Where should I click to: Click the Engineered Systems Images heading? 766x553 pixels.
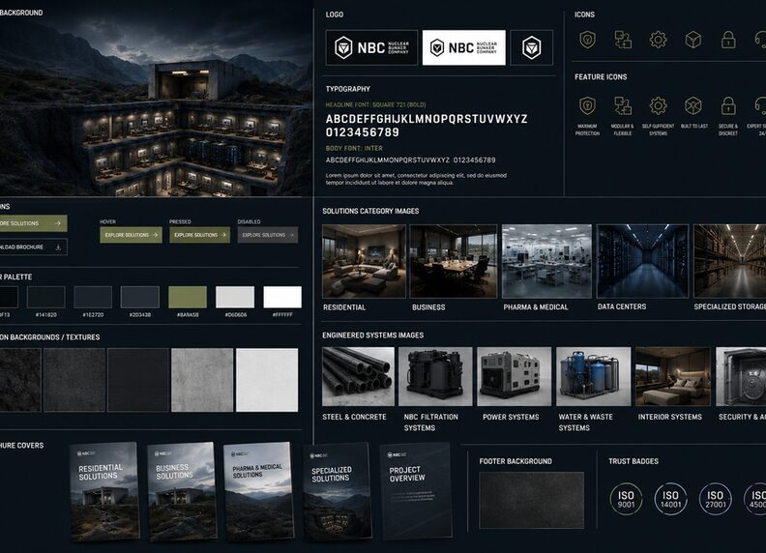[x=372, y=335]
